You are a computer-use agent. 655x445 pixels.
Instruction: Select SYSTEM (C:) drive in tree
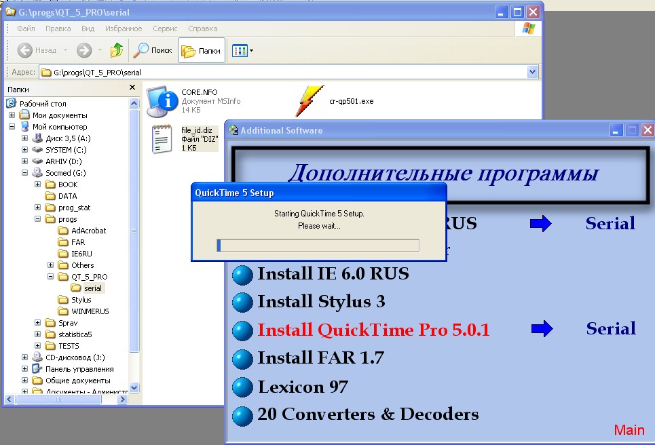pyautogui.click(x=60, y=150)
